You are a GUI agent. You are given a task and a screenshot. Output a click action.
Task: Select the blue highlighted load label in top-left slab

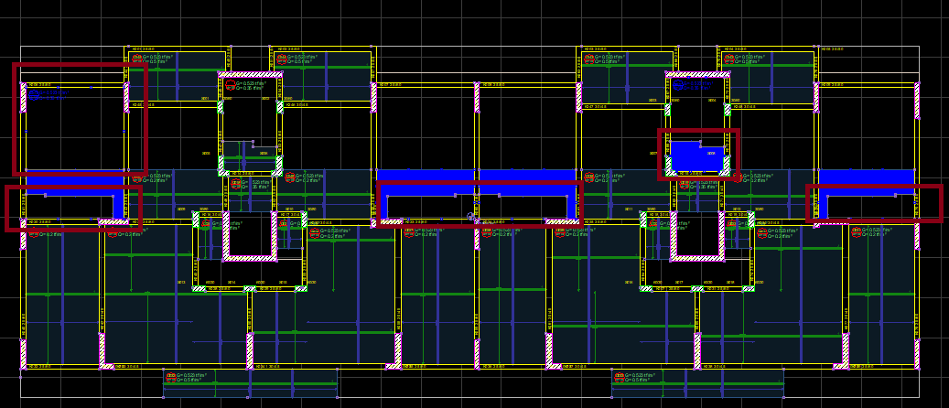(x=49, y=94)
